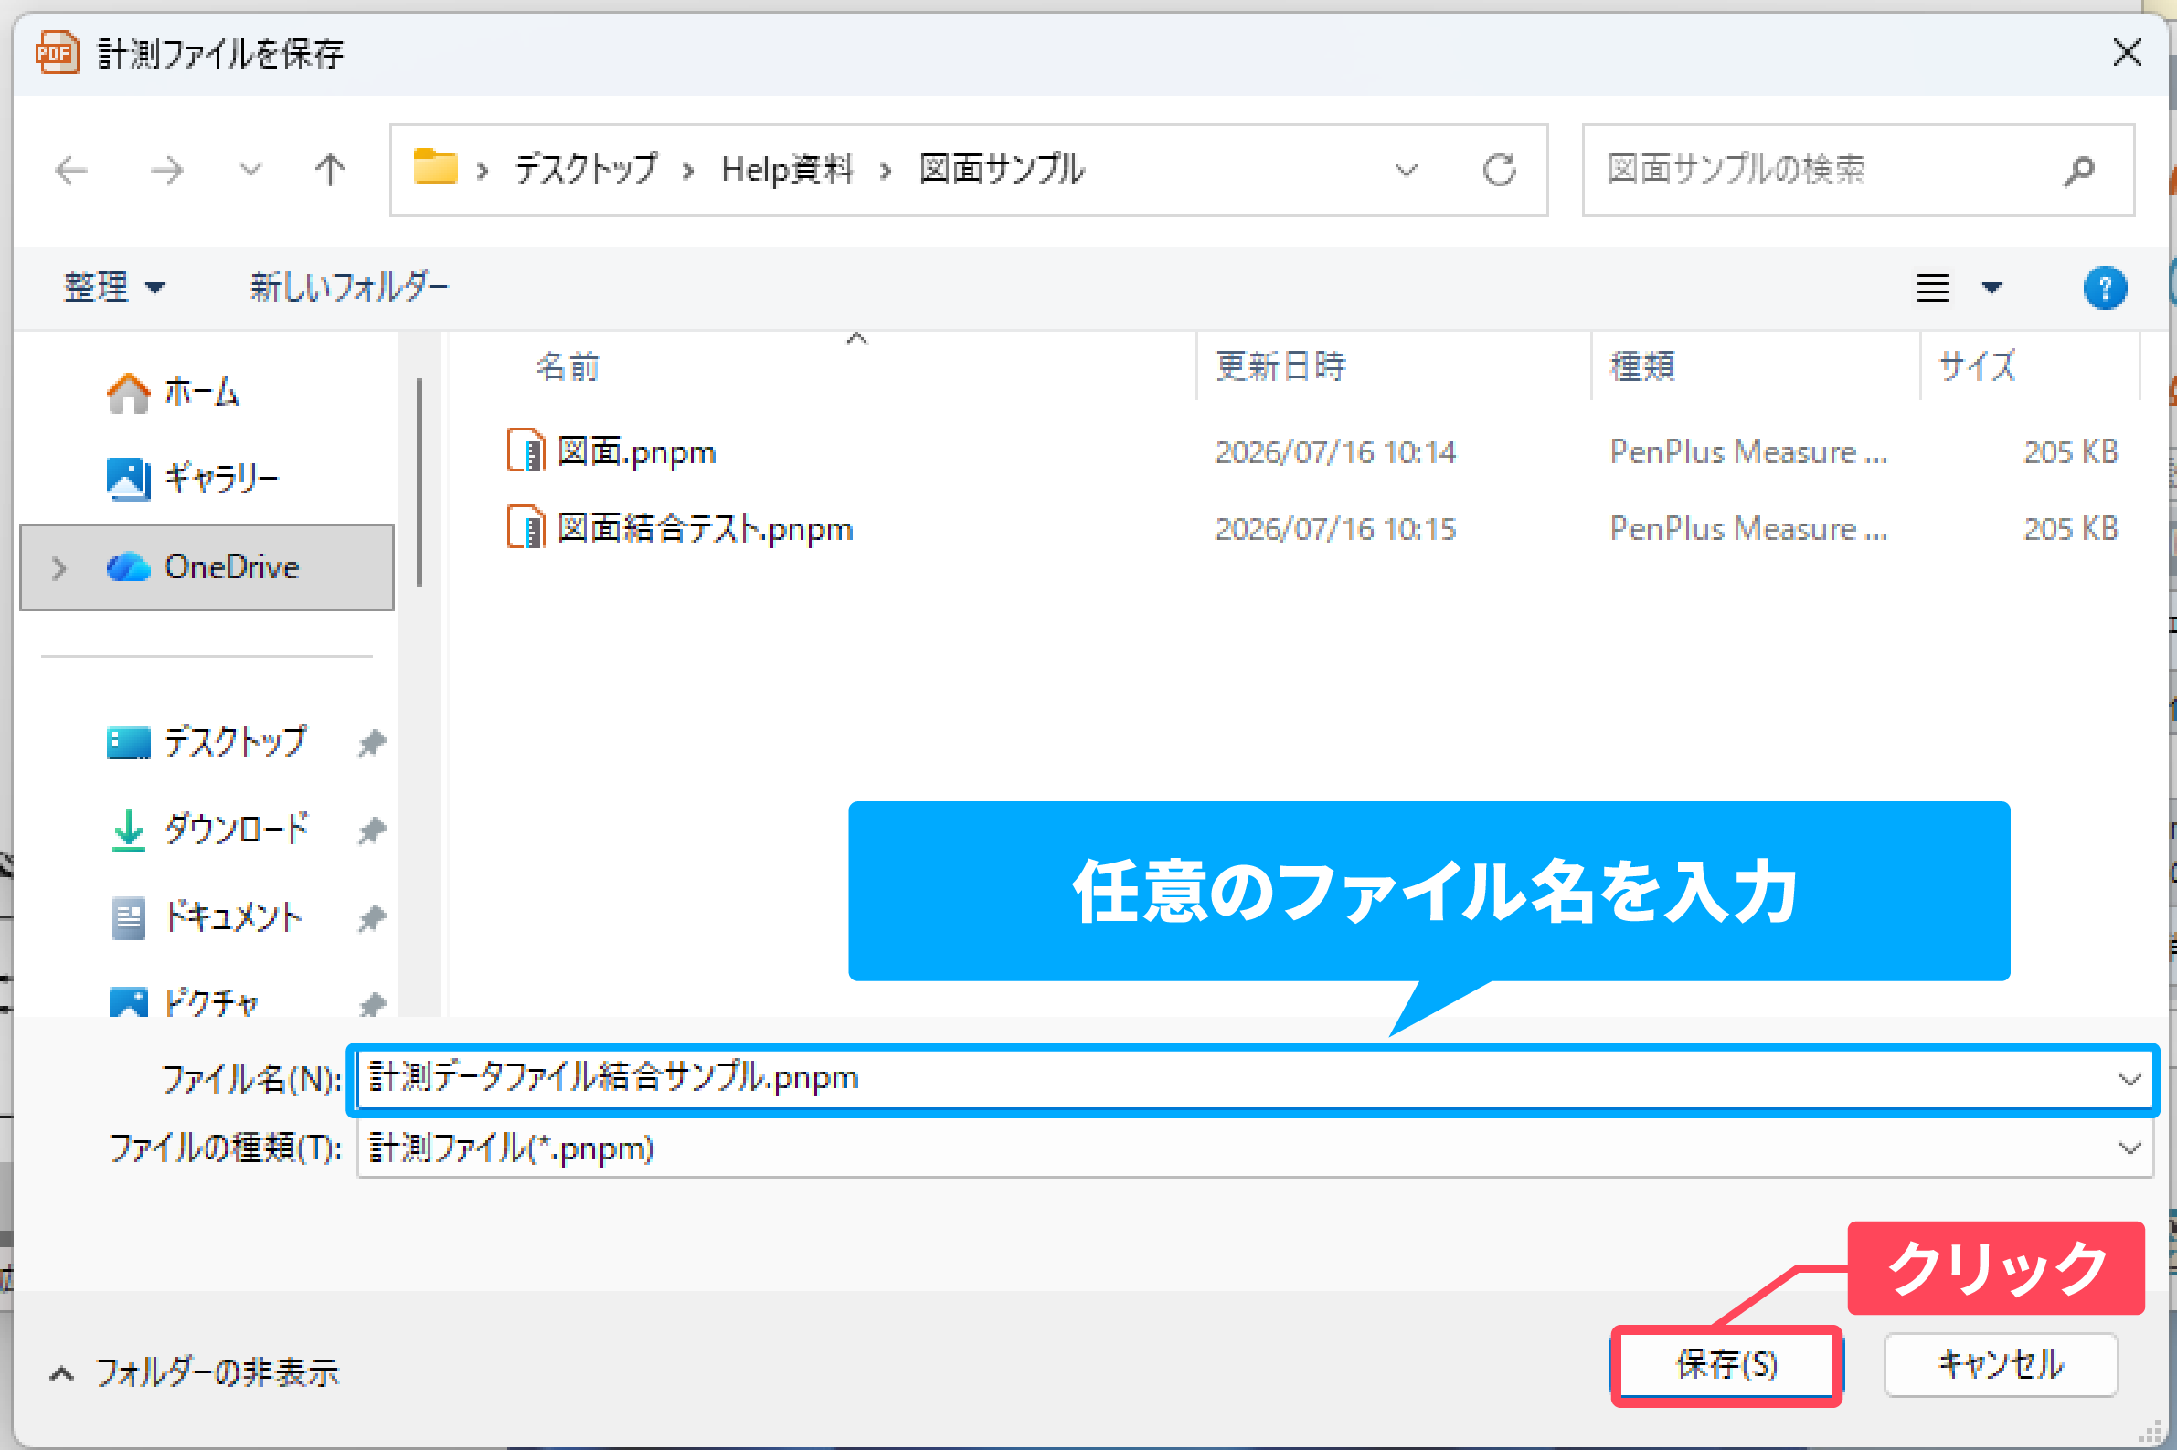
Task: Create a new folder with 新しいフォルダー
Action: point(348,288)
